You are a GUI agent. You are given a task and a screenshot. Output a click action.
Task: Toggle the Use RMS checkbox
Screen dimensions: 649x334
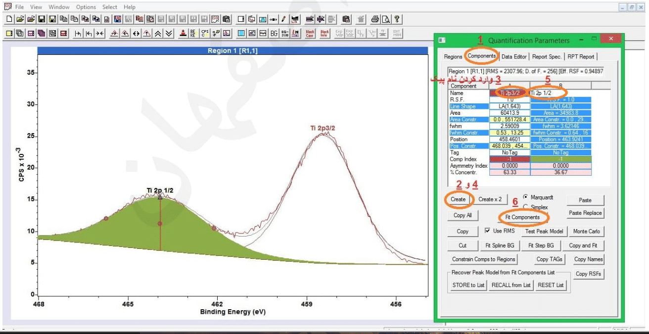tap(488, 231)
